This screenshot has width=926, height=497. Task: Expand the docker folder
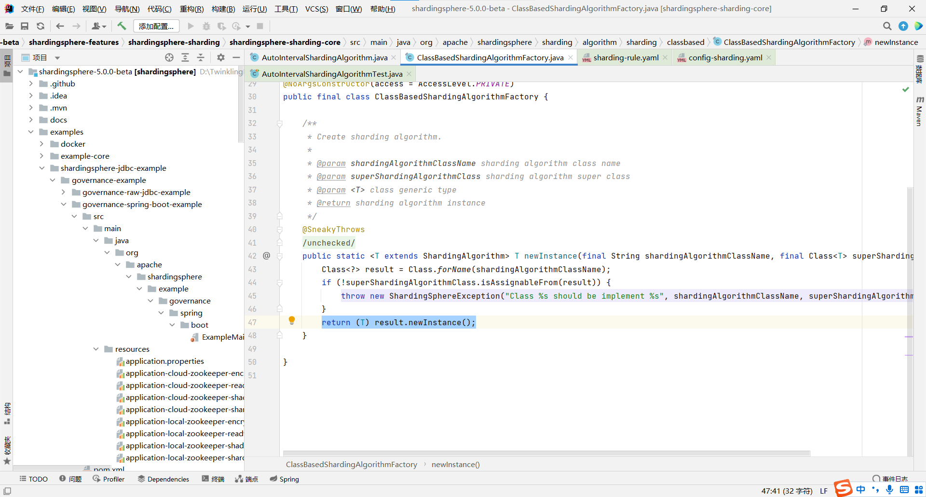tap(42, 144)
